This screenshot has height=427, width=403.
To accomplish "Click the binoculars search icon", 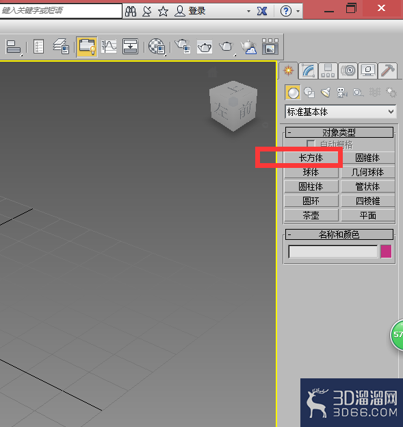I will [131, 11].
